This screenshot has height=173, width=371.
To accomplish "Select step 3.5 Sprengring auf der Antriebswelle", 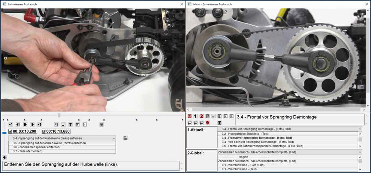I will (x=49, y=143).
